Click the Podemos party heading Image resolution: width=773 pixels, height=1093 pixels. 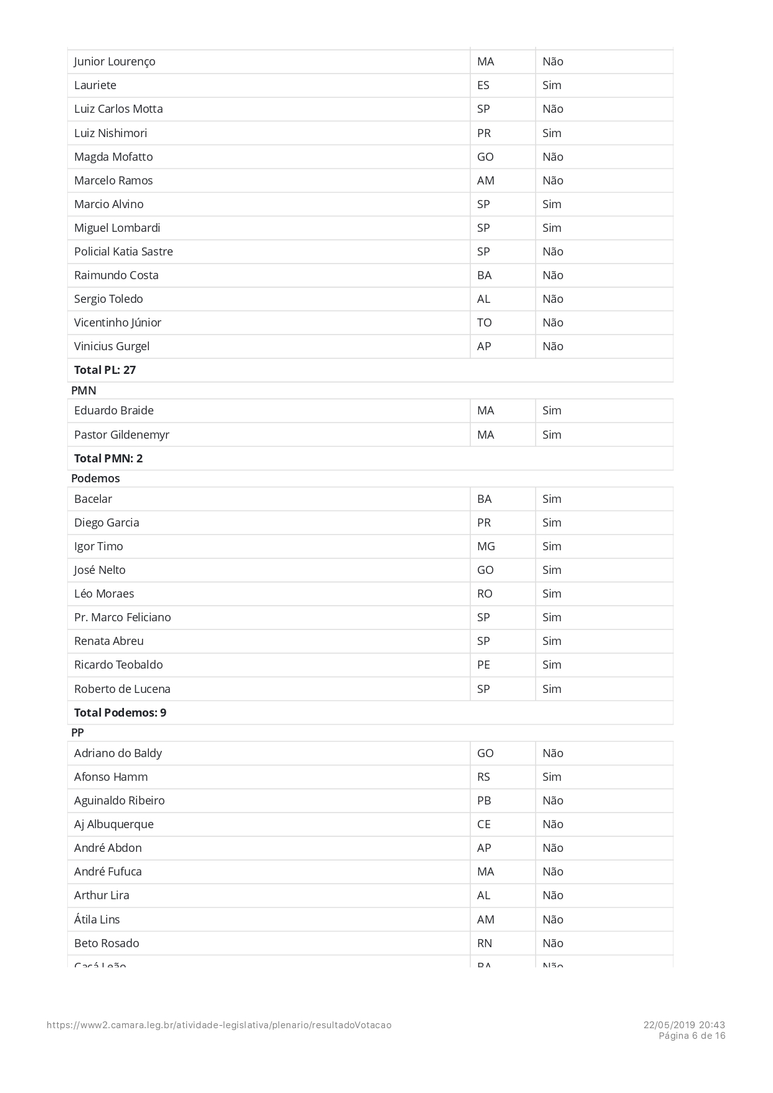(x=95, y=479)
